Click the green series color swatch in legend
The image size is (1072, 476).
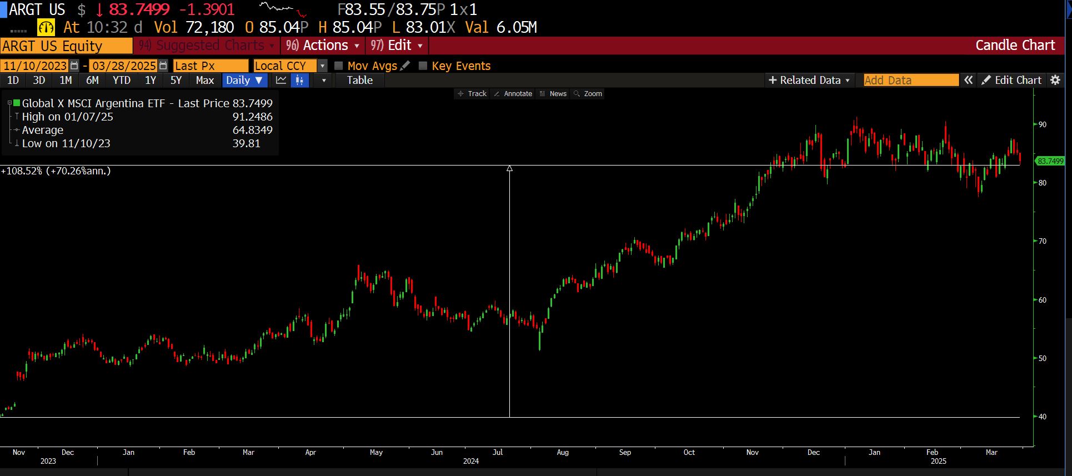point(17,103)
